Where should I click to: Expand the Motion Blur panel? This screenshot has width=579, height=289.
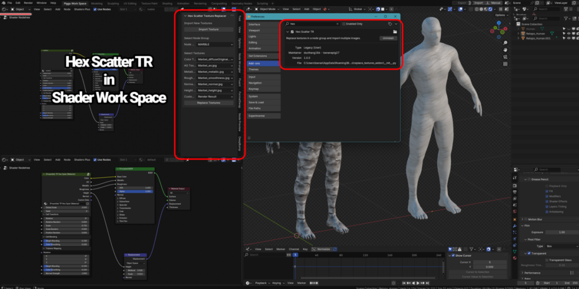point(522,219)
